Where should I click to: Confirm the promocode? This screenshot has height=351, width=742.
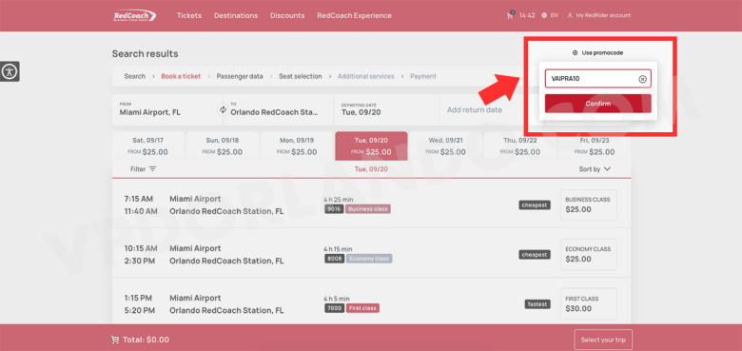598,104
